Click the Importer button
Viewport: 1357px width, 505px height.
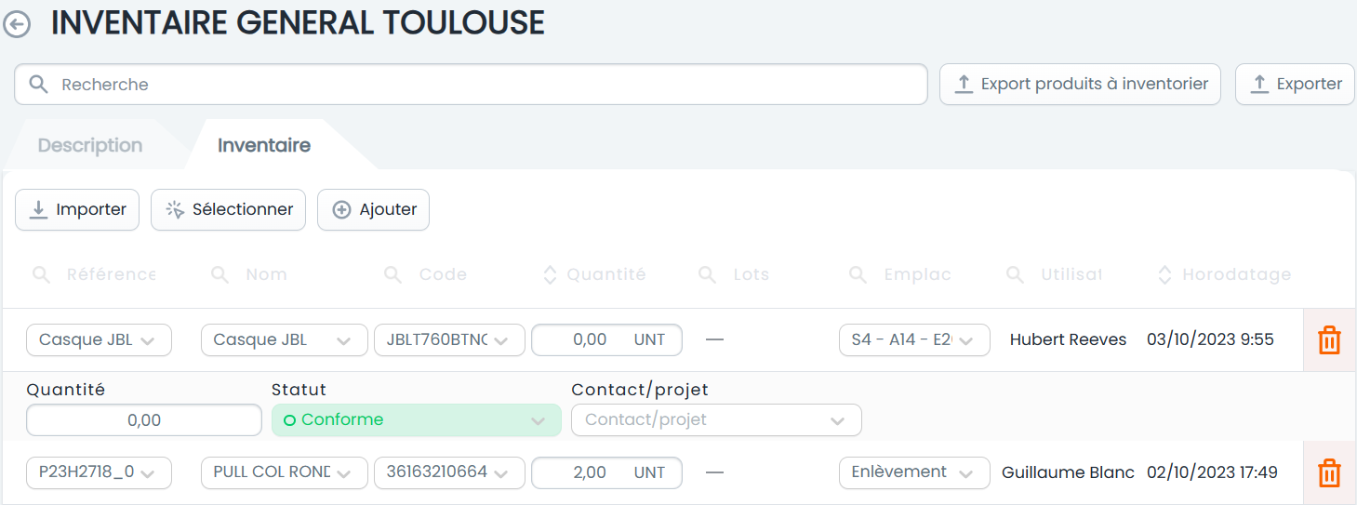77,210
